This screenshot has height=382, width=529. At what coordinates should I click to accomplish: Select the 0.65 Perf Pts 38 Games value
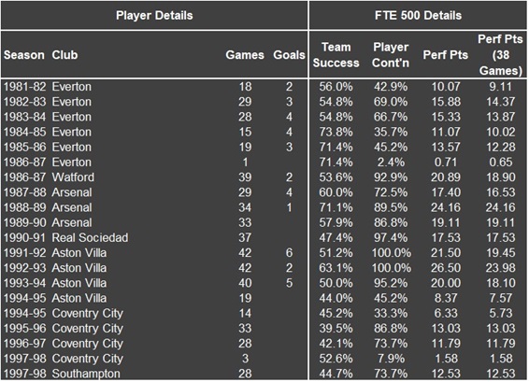click(501, 163)
